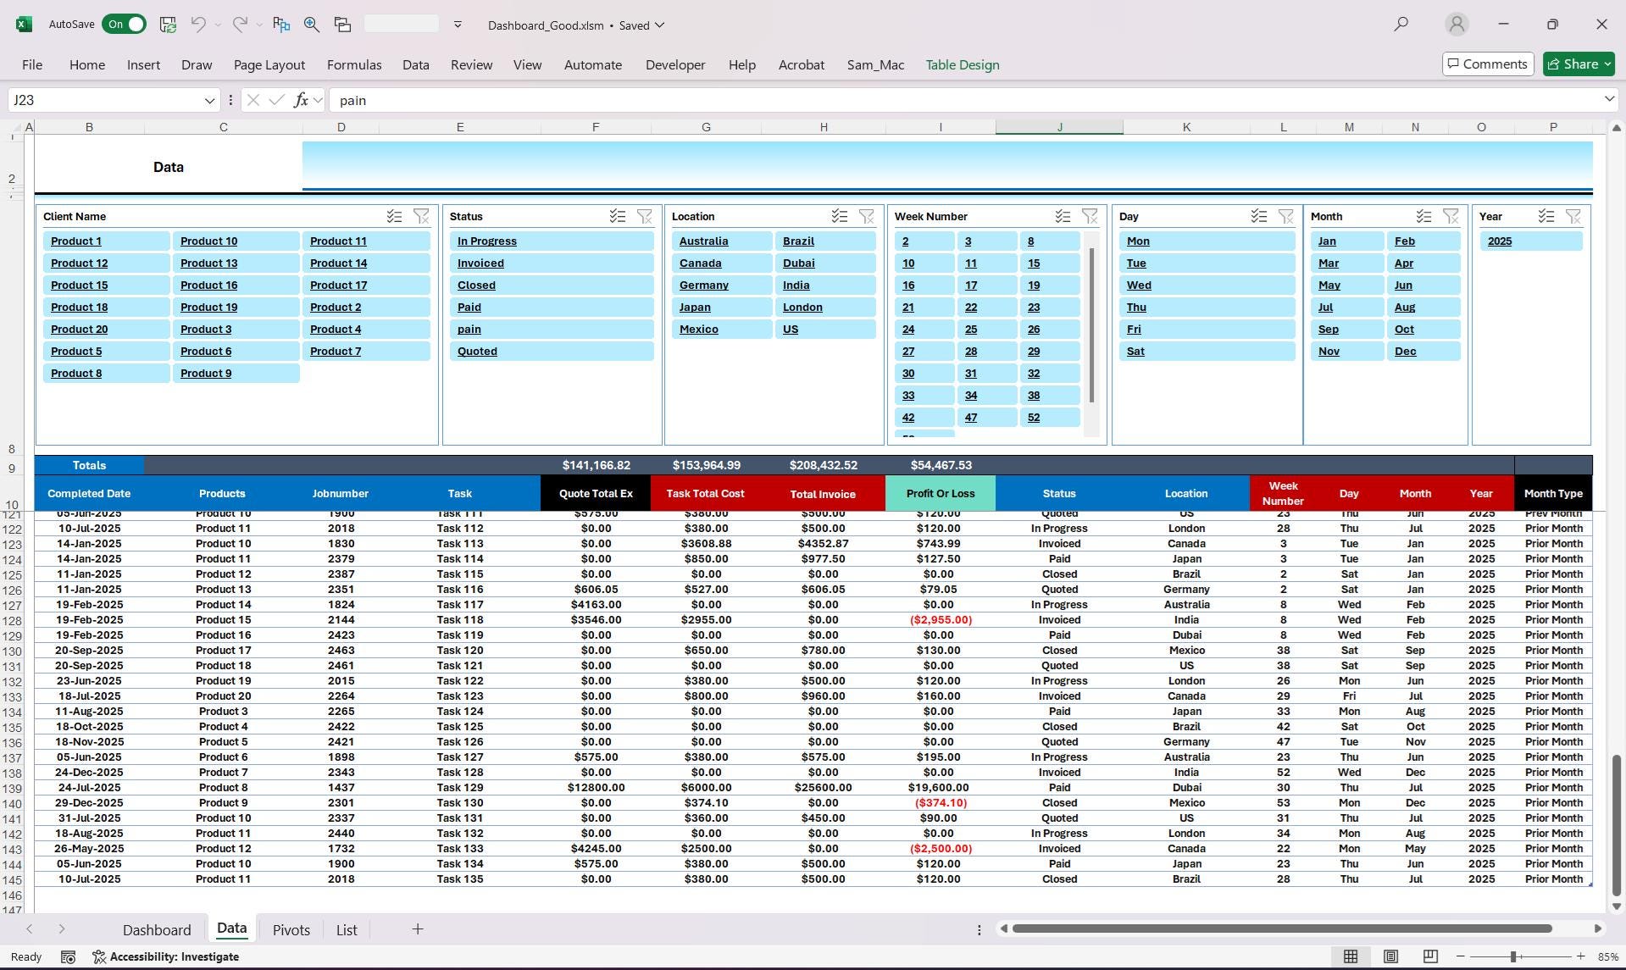This screenshot has width=1626, height=970.
Task: Open the file name Saved dropdown chevron
Action: coord(660,25)
